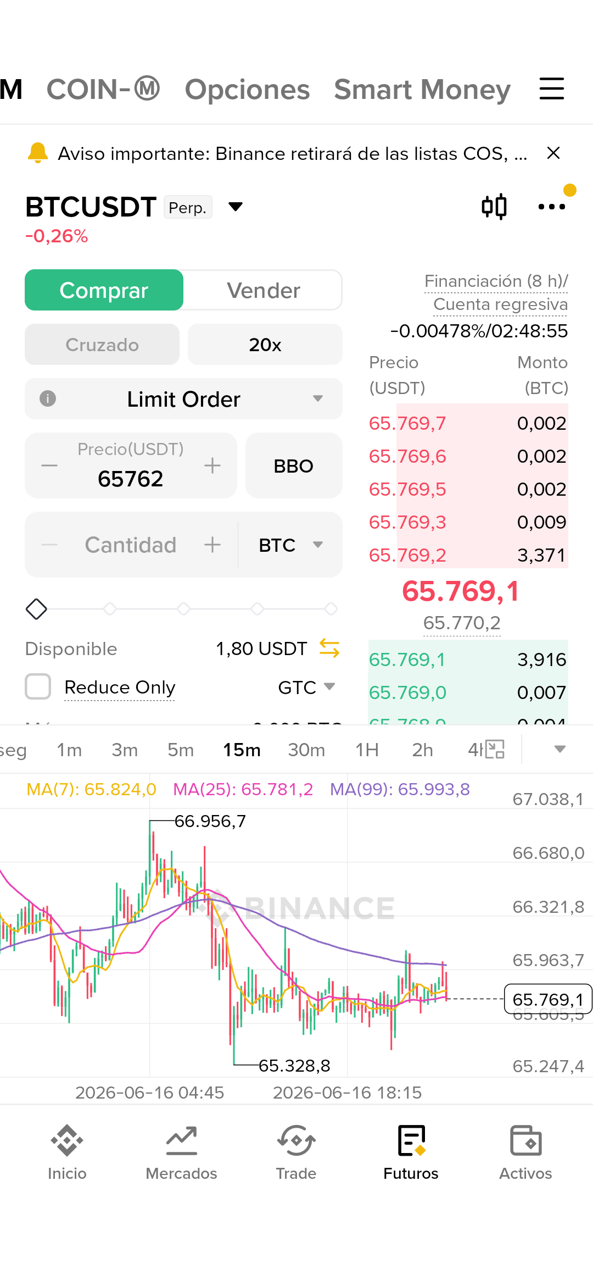Tap the MA(25) indicator label
The height and width of the screenshot is (1286, 593).
click(x=243, y=789)
